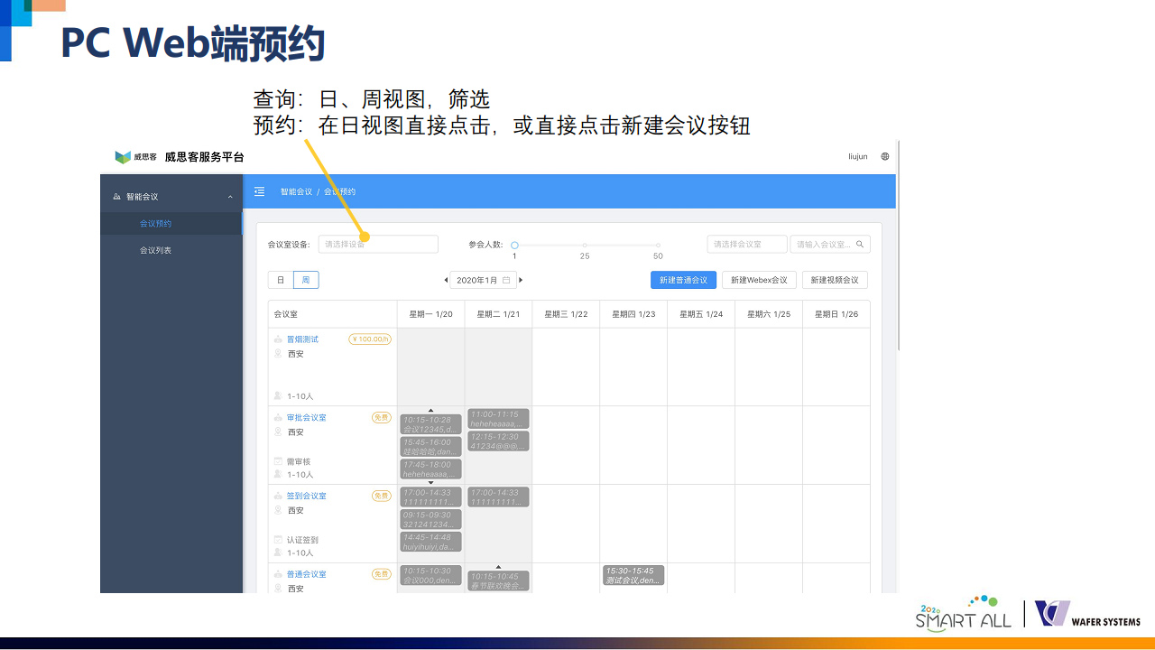
Task: Open meeting 10:15-10:45 春节联欢晚会
Action: coord(498,580)
